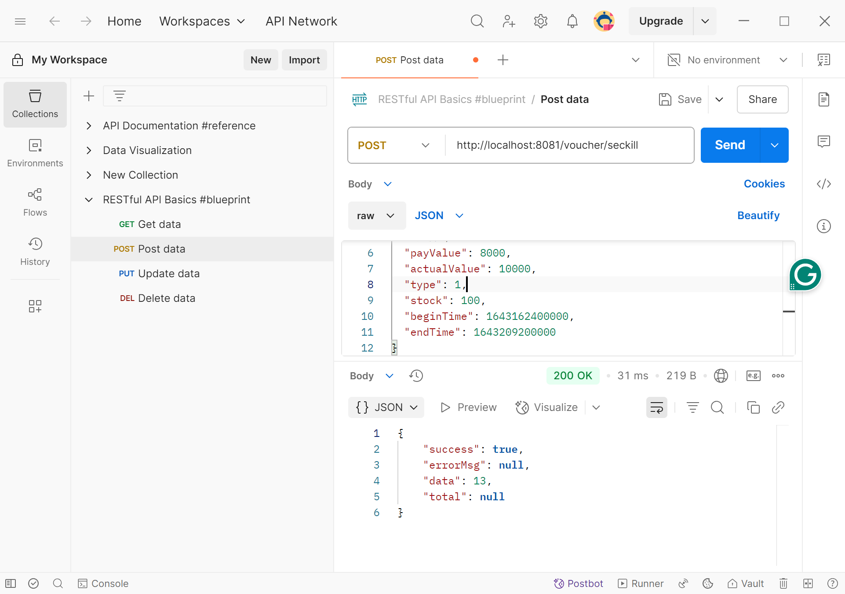
Task: Click the Send button
Action: pos(730,145)
